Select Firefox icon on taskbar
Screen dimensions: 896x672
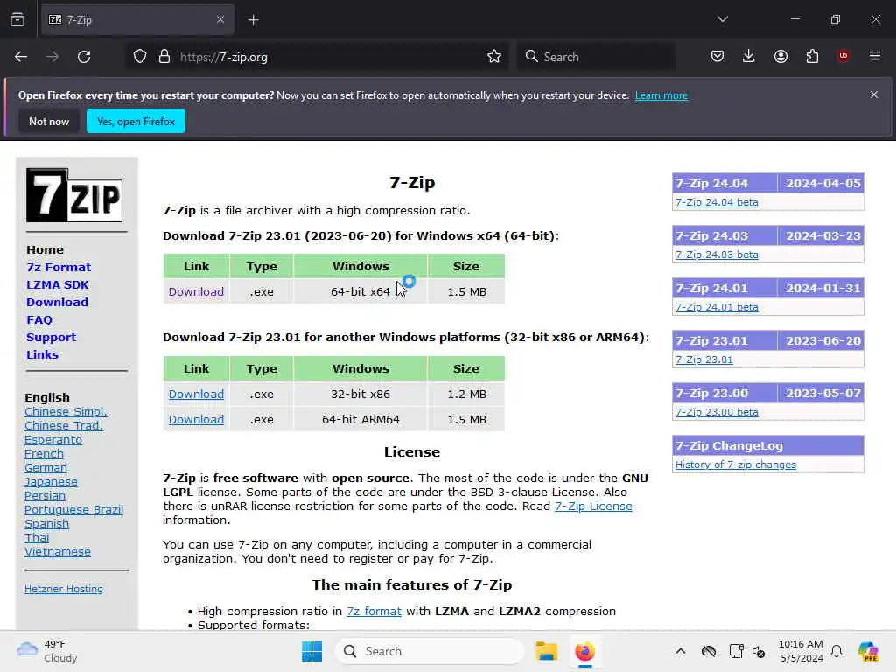pyautogui.click(x=584, y=651)
